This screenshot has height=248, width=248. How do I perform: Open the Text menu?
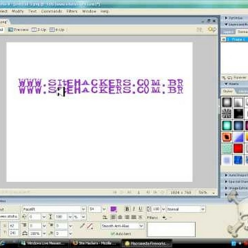click(32, 11)
